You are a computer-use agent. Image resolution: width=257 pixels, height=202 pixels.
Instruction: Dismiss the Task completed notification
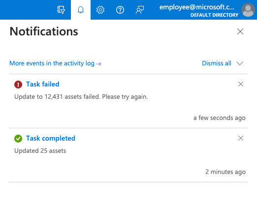[x=241, y=138]
